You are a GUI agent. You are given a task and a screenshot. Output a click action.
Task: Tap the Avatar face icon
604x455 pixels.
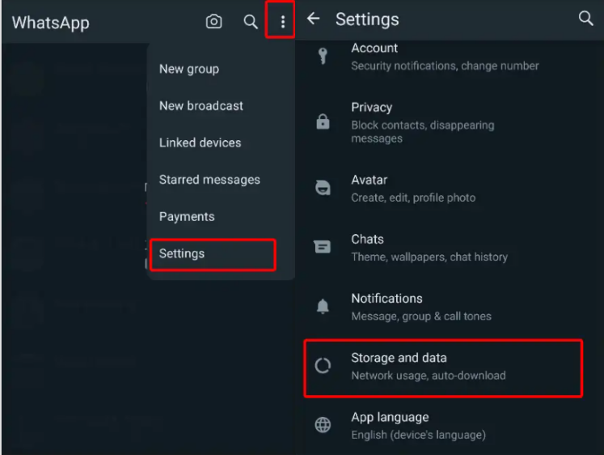[x=323, y=189]
